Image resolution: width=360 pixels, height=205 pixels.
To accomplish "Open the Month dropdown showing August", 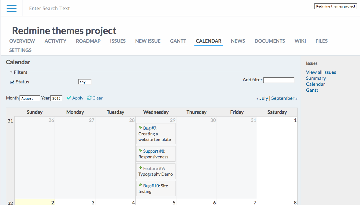I will 30,98.
